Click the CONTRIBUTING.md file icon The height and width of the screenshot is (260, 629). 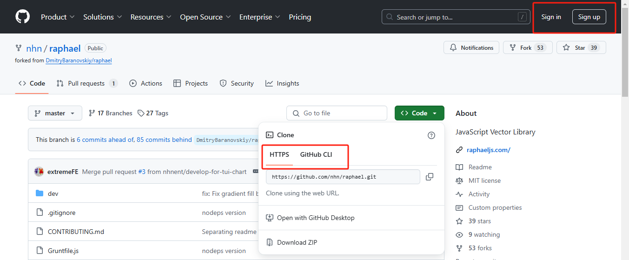40,232
